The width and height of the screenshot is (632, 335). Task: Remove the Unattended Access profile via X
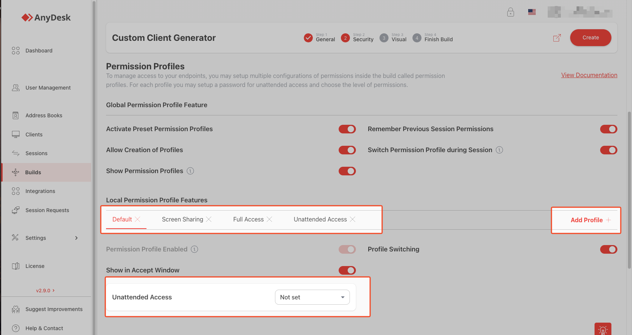(x=353, y=219)
